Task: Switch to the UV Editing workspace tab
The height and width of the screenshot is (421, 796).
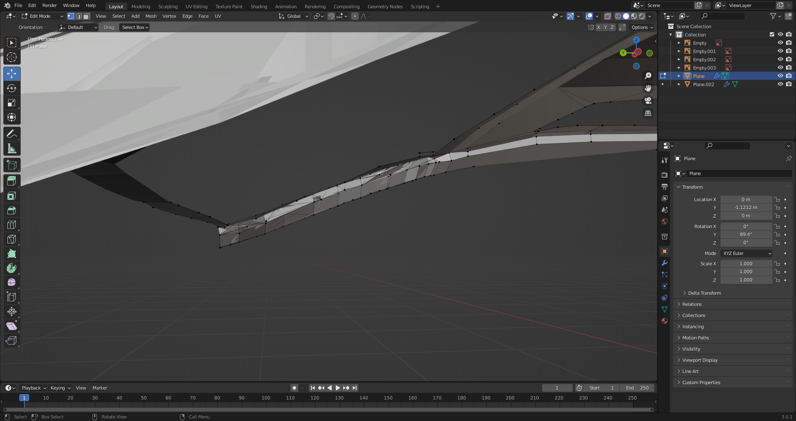Action: coord(197,7)
